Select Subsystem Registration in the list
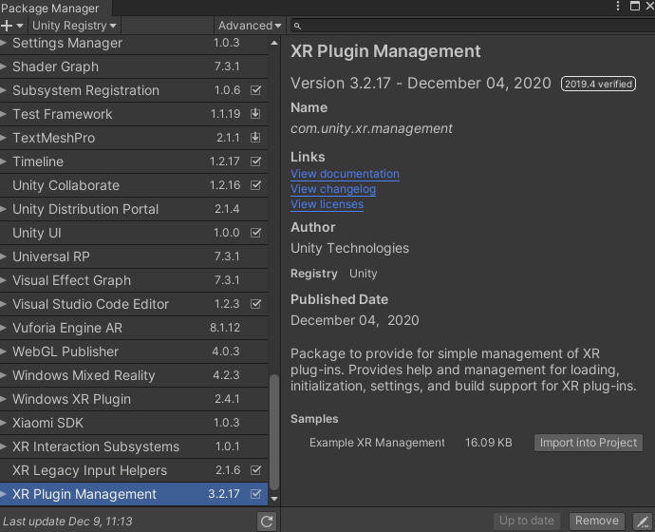This screenshot has width=655, height=532. (x=134, y=90)
